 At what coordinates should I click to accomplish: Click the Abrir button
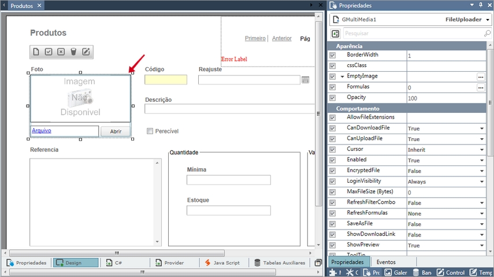click(x=116, y=131)
